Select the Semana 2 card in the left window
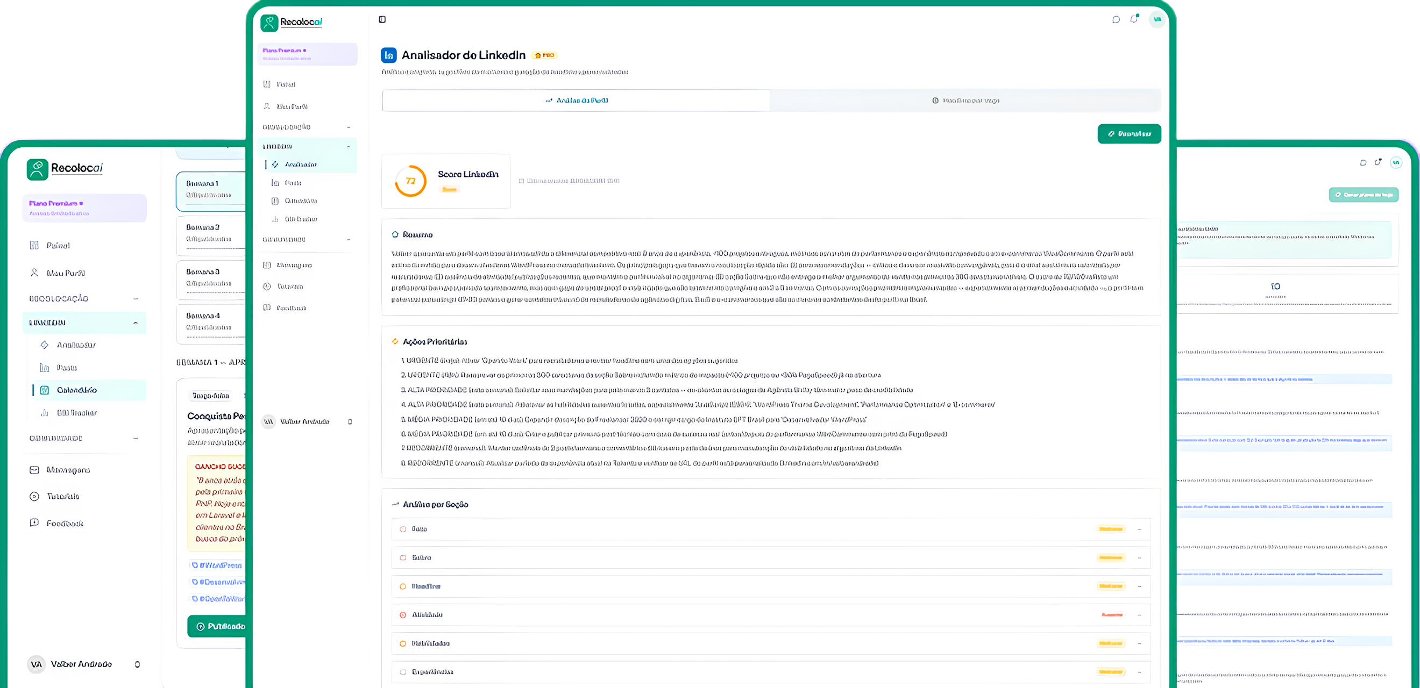The image size is (1420, 688). coord(211,236)
